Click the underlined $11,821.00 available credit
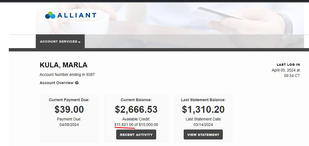The width and height of the screenshot is (309, 146). 124,125
